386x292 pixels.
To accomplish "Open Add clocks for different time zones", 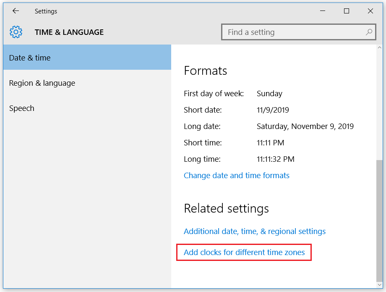I will [x=244, y=253].
